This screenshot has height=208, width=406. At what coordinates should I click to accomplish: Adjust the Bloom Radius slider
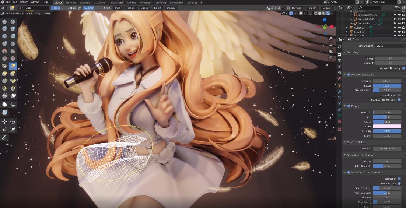pos(387,121)
